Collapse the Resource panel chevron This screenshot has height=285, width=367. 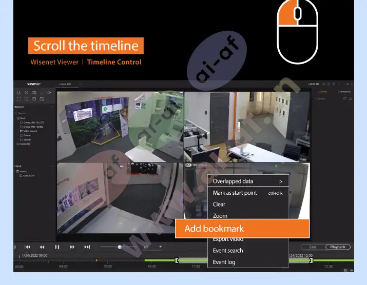(52, 107)
